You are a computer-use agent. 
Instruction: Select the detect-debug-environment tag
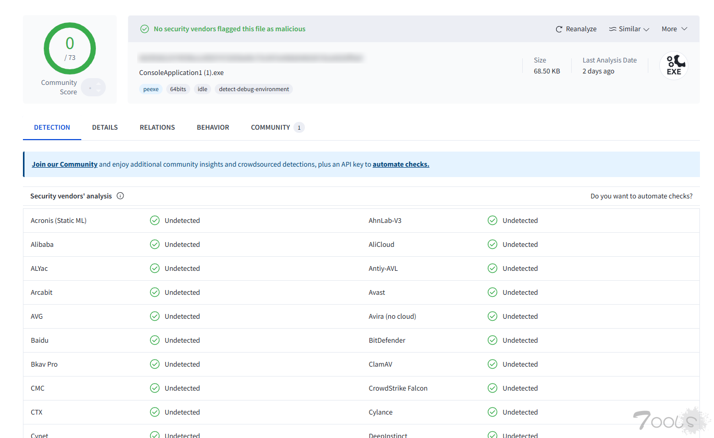pyautogui.click(x=254, y=89)
